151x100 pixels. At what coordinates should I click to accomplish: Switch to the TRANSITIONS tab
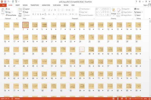[x=35, y=5]
